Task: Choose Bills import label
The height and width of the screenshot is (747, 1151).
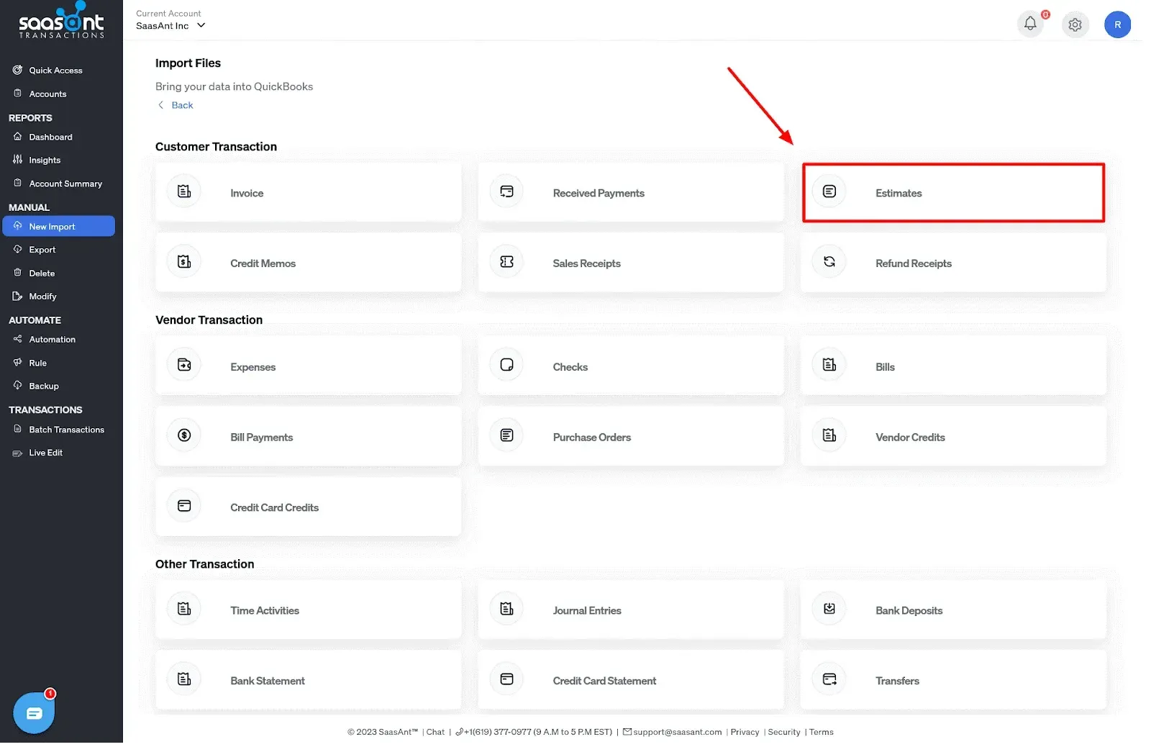Action: 885,367
